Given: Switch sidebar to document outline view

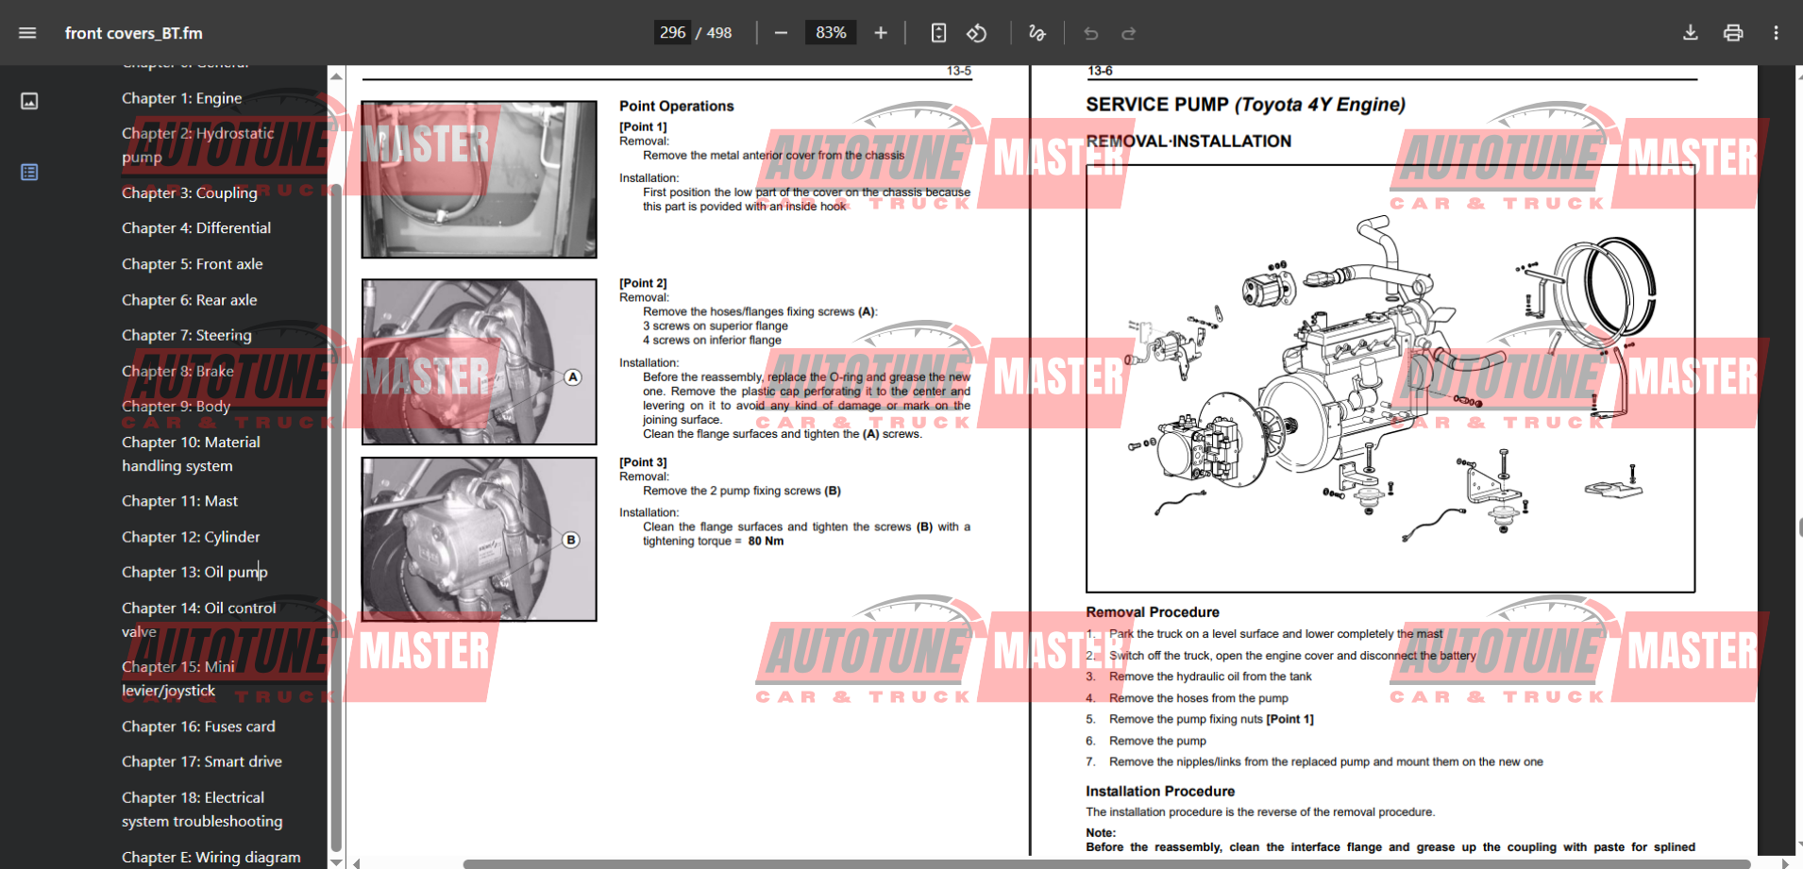Looking at the screenshot, I should (29, 172).
